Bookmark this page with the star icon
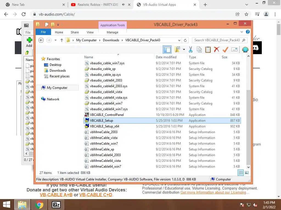 click(246, 14)
